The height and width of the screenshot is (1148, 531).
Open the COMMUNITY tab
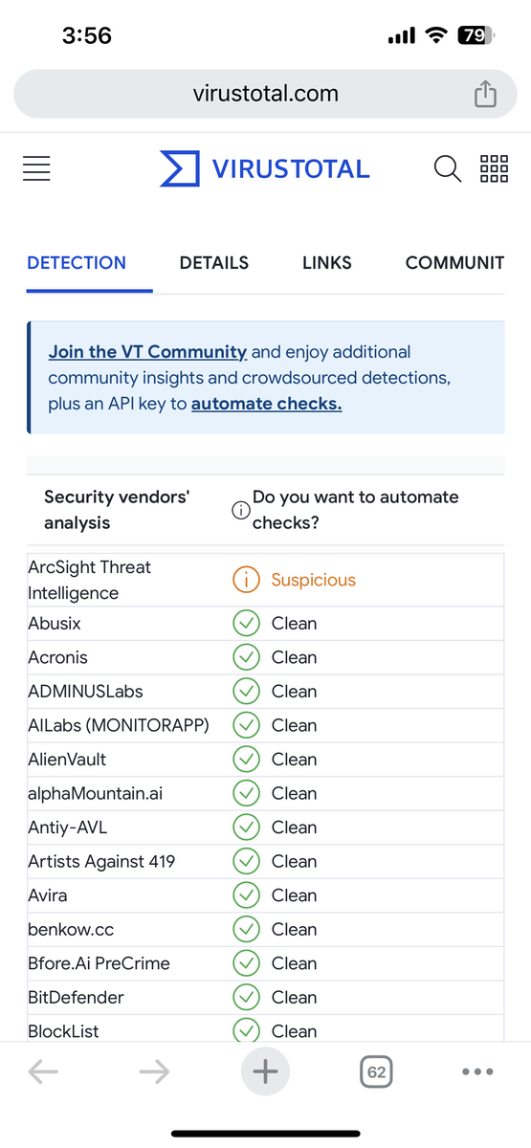click(455, 263)
